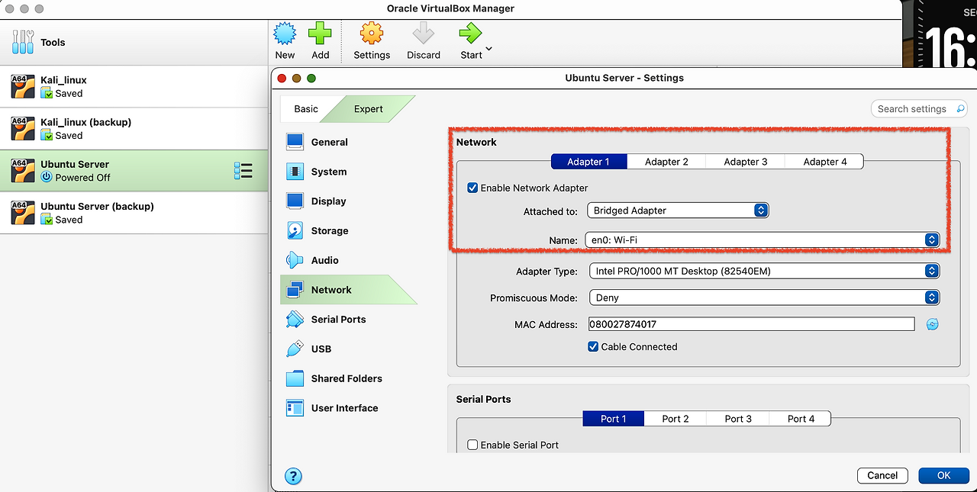Open the Attached to Bridged Adapter dropdown
The height and width of the screenshot is (492, 977).
click(x=678, y=211)
